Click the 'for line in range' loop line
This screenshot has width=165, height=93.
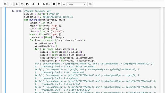[x=58, y=40]
